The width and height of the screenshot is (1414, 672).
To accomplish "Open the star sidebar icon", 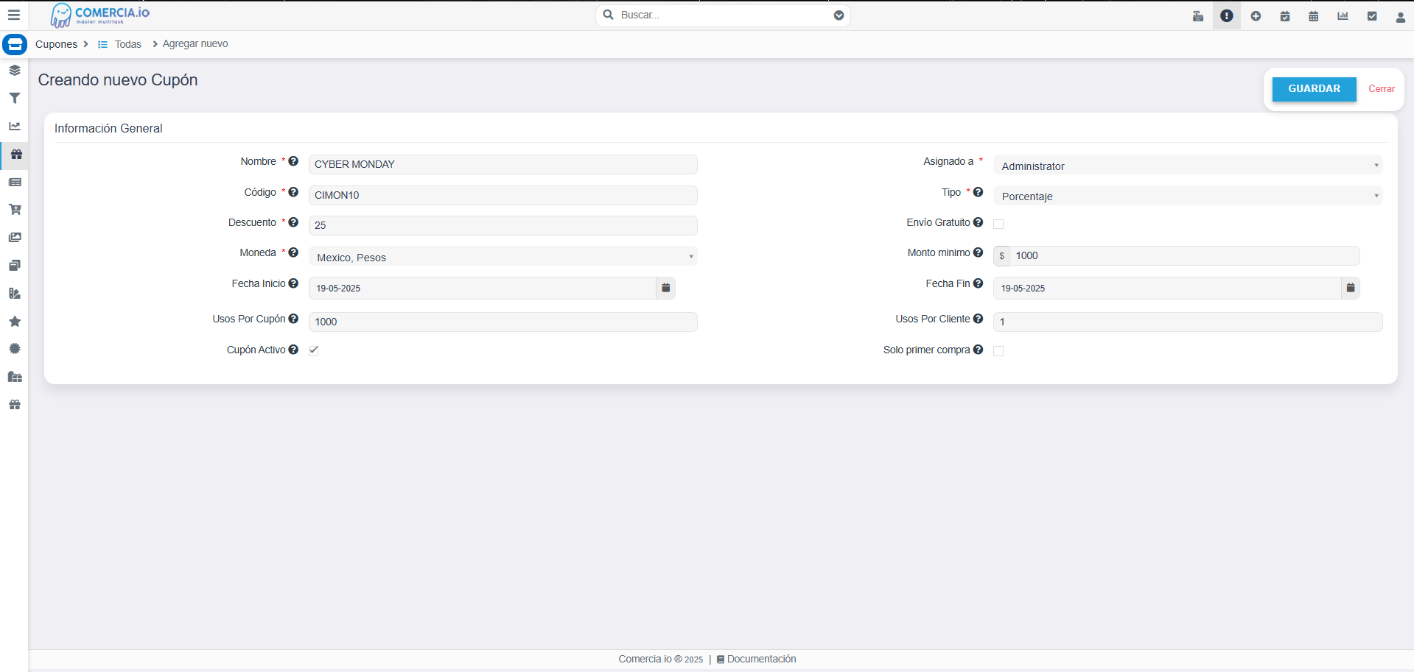I will pos(15,321).
